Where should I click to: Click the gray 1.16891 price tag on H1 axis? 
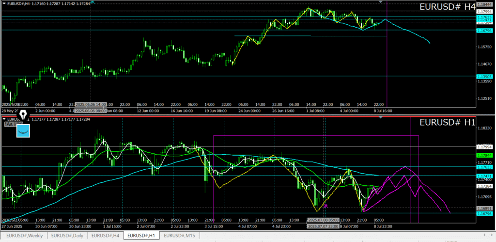click(x=484, y=209)
